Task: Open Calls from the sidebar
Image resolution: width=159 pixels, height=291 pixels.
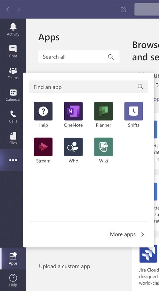Action: (13, 116)
